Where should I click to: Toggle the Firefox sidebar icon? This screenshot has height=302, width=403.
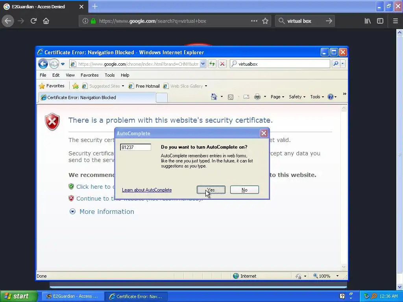pyautogui.click(x=380, y=21)
